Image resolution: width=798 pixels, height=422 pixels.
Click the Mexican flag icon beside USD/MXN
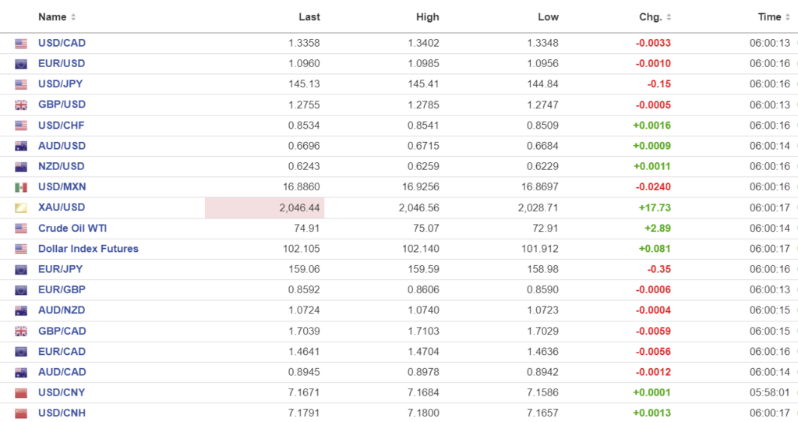coord(21,187)
